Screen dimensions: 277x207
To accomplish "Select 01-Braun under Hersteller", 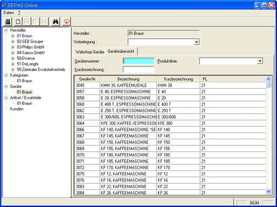I will coord(24,36).
